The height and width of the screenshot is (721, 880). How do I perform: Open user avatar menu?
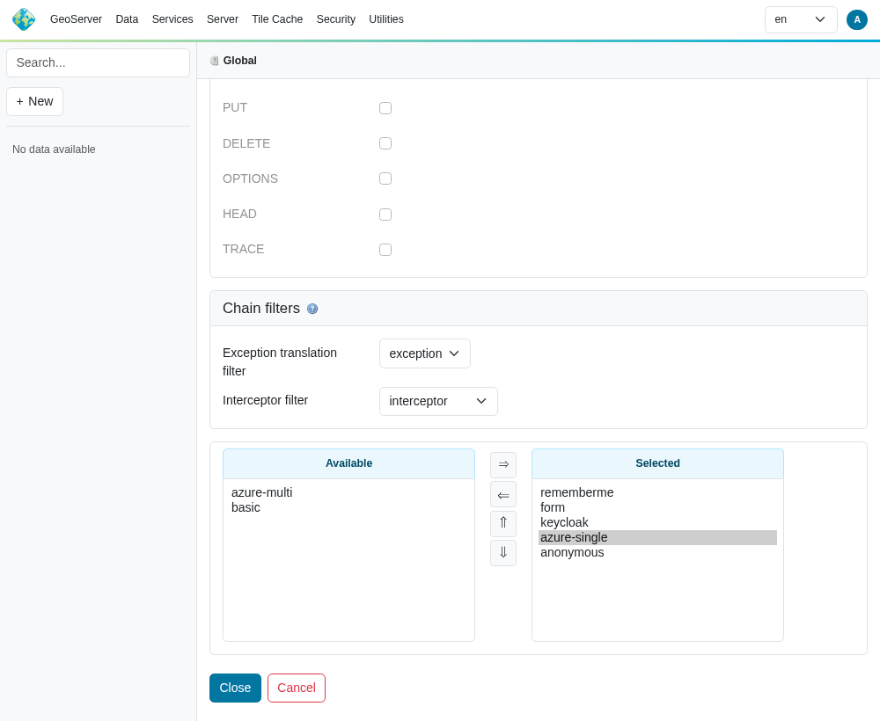pyautogui.click(x=856, y=19)
